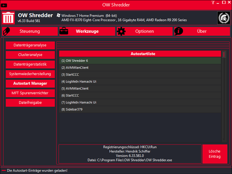Viewport: 232px width, 174px height.
Task: Click the eraser icon beside Steuerung
Action: (x=6, y=31)
